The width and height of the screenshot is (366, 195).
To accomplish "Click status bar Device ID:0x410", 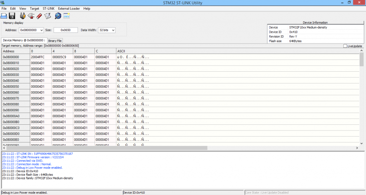I will pyautogui.click(x=134, y=193).
